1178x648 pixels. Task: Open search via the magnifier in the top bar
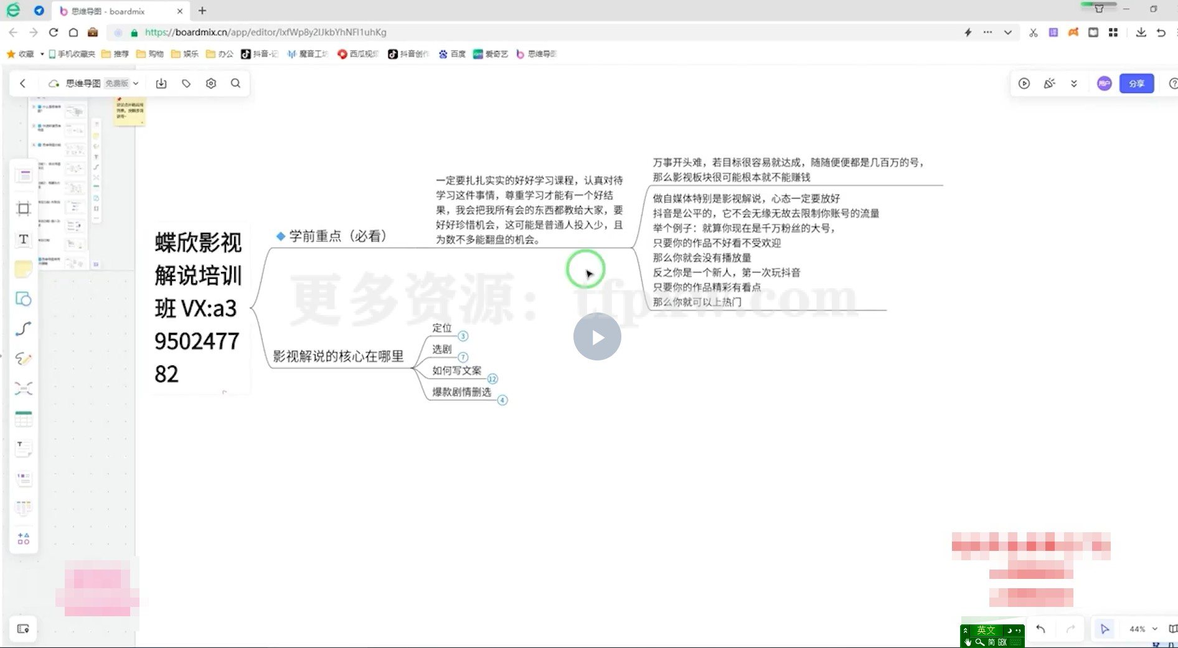point(235,83)
